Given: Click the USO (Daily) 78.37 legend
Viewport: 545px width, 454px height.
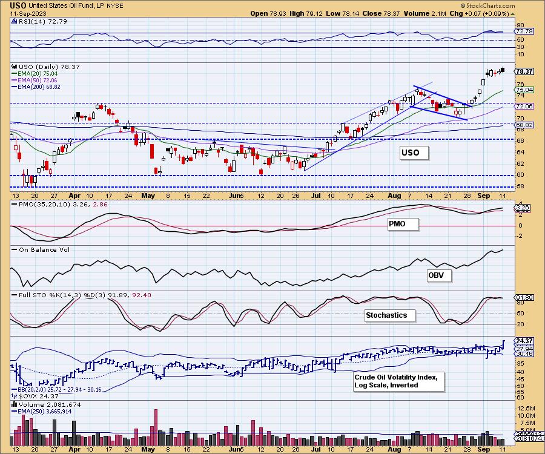Looking at the screenshot, I should pos(49,67).
